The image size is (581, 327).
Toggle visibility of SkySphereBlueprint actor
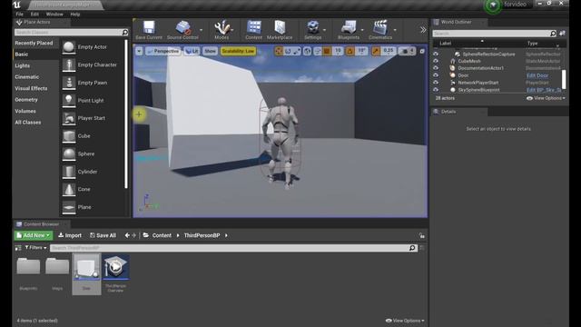(x=436, y=90)
